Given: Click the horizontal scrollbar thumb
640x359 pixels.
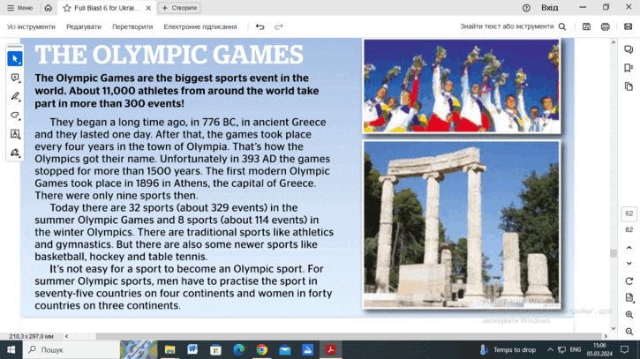Looking at the screenshot, I should tap(348, 336).
